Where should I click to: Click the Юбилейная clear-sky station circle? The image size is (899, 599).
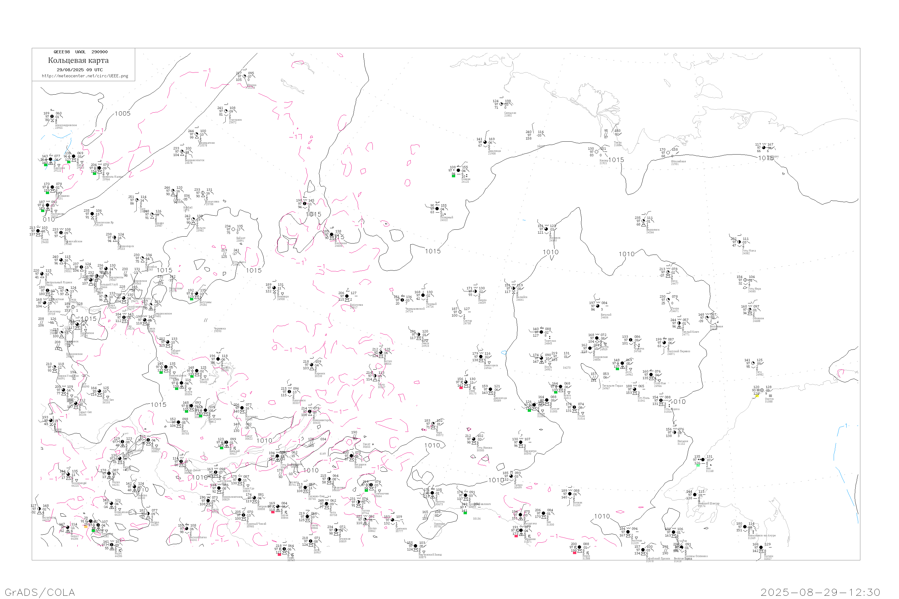coord(668,153)
